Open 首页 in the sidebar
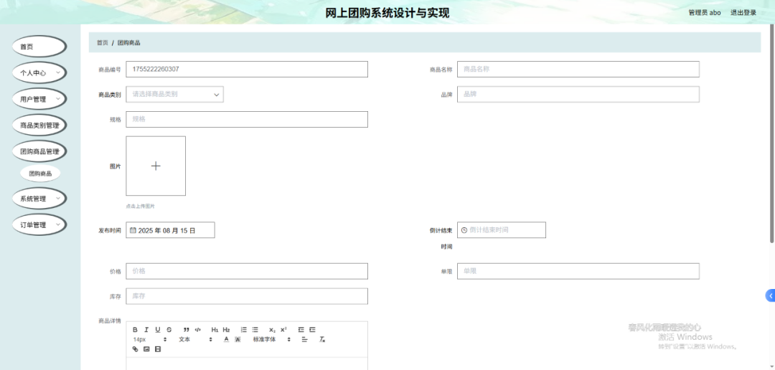Viewport: 775px width, 370px height. (x=39, y=47)
